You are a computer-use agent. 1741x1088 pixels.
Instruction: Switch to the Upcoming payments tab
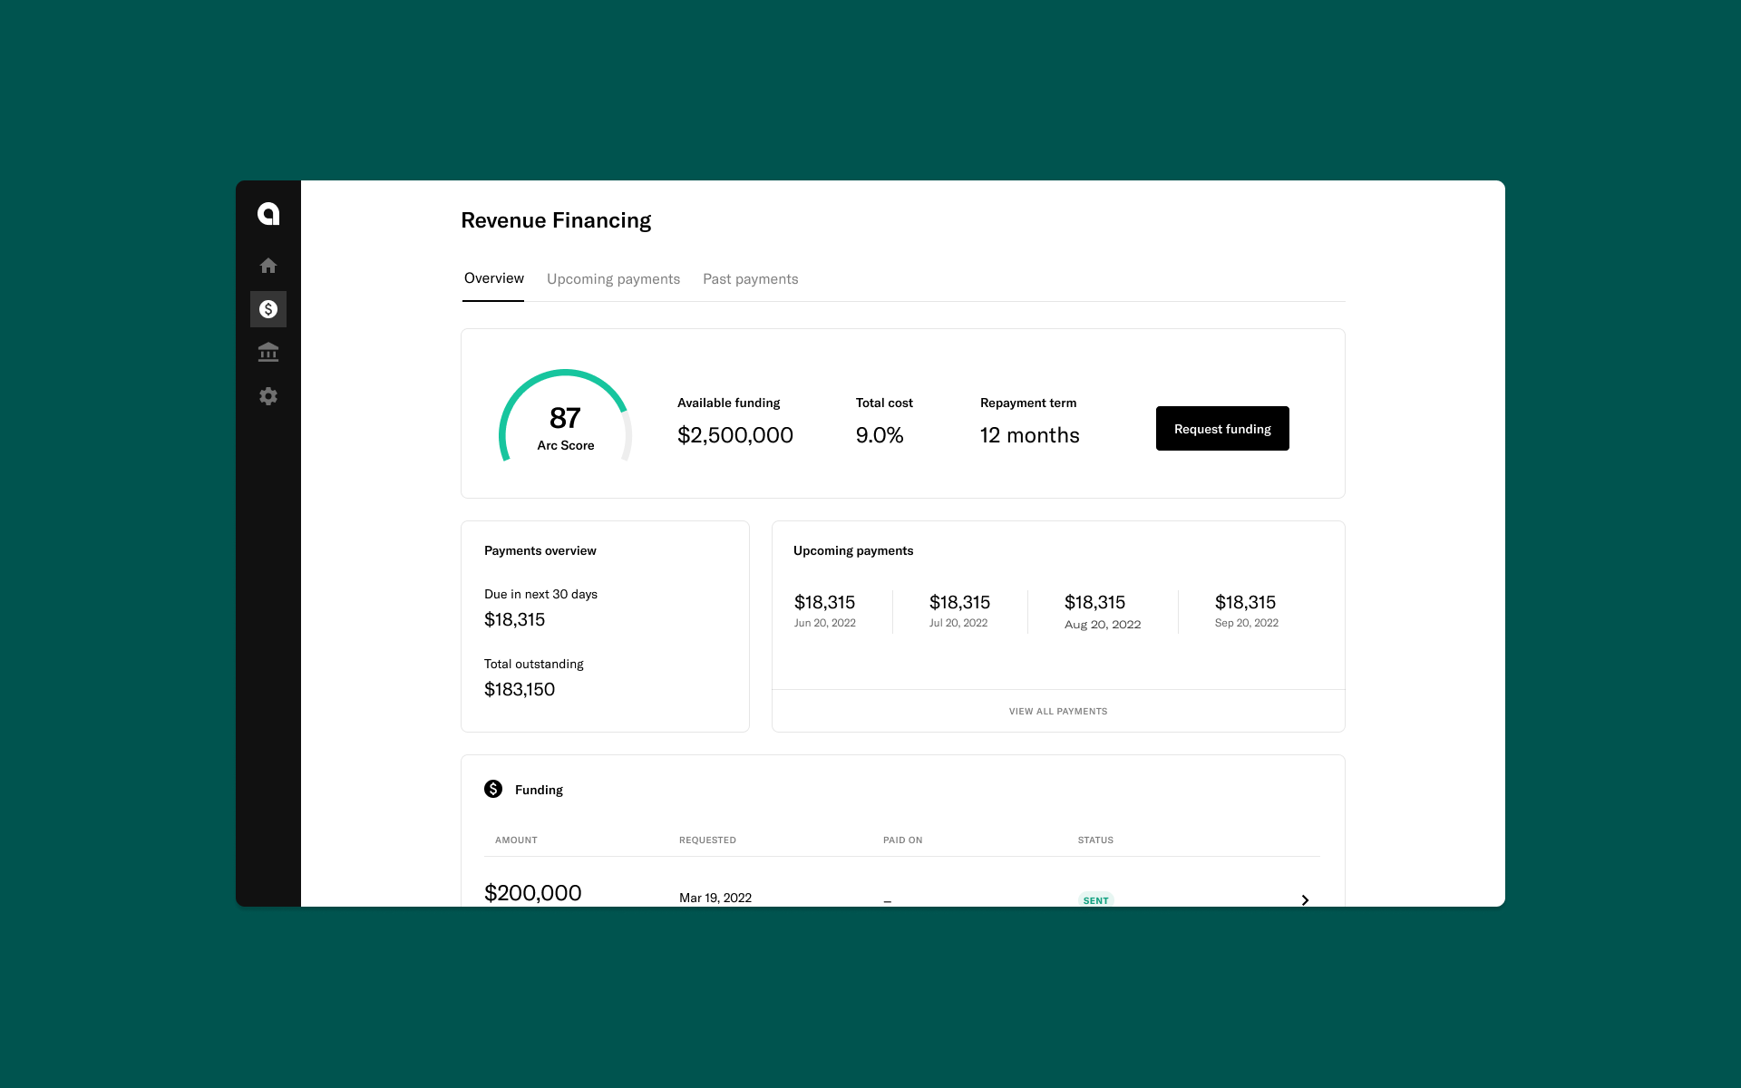613,279
